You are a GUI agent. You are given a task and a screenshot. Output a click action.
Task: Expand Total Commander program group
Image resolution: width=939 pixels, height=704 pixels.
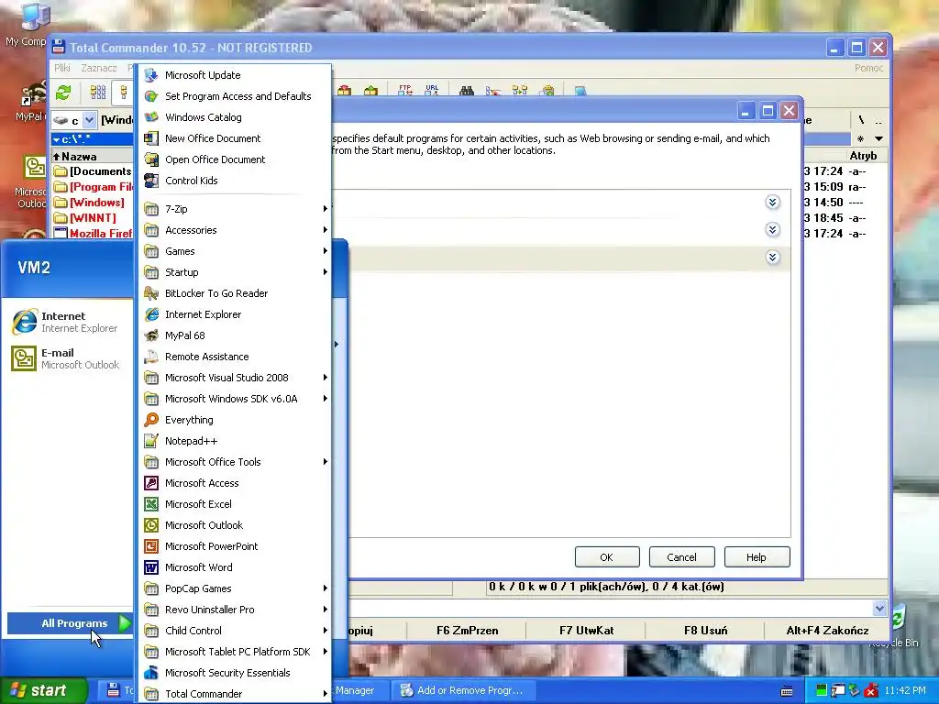tap(235, 694)
